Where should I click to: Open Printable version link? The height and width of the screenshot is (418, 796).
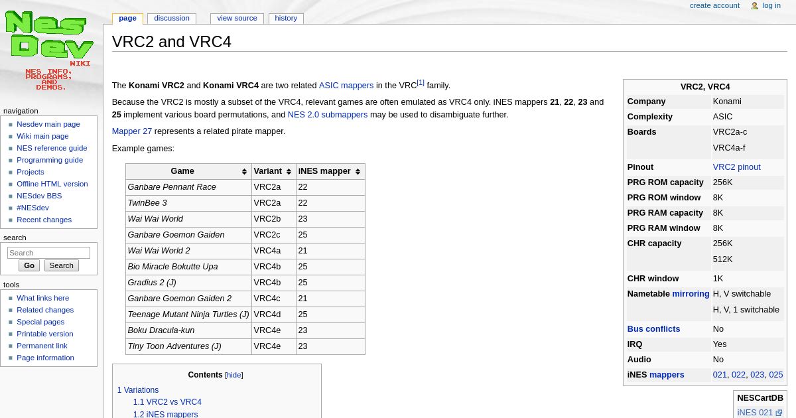(x=45, y=334)
